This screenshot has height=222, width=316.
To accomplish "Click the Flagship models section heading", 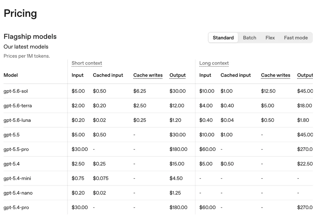I will [30, 37].
